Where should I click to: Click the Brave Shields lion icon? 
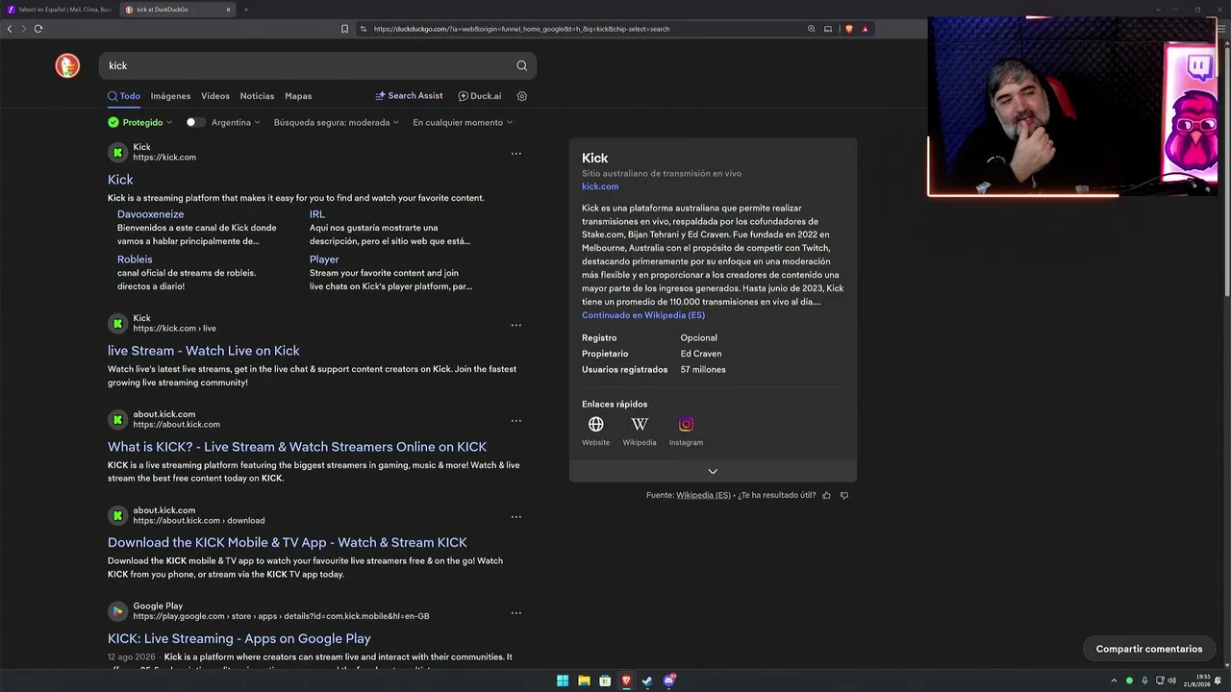pyautogui.click(x=848, y=29)
